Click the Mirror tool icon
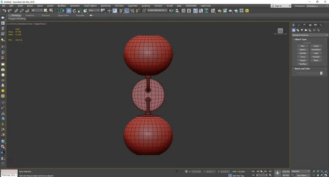329x177 pixels. 171,11
